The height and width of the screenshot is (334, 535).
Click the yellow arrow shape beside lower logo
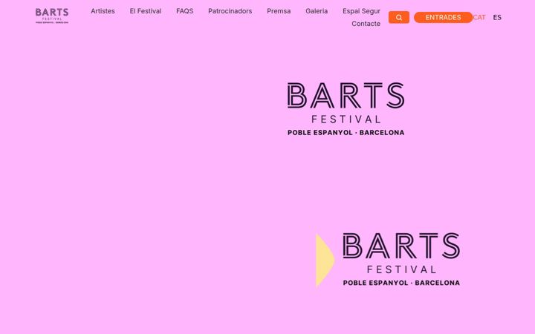[325, 260]
